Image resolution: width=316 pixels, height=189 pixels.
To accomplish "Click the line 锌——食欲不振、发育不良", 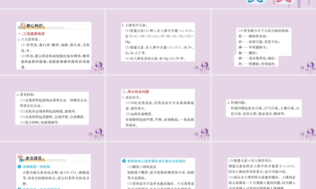I will (259, 42).
